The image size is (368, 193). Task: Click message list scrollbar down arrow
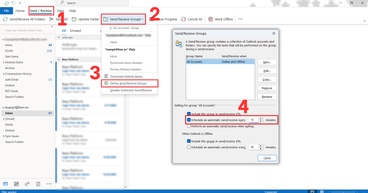pyautogui.click(x=125, y=187)
